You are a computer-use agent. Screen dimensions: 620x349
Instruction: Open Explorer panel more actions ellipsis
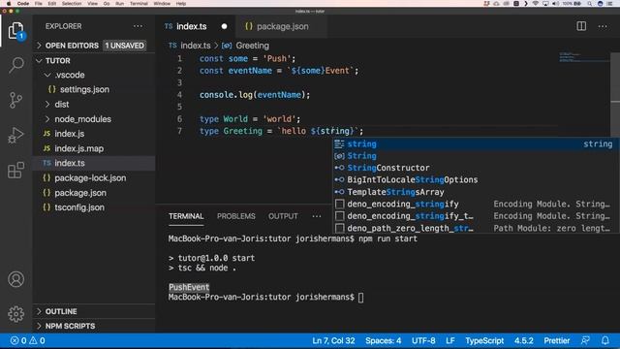point(138,26)
